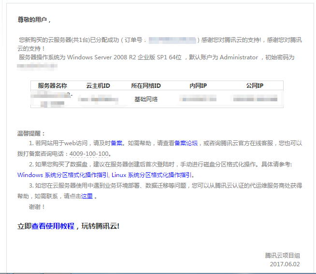This screenshot has height=274, width=316.
Task: Select the 云主机ID column header
Action: pyautogui.click(x=98, y=85)
